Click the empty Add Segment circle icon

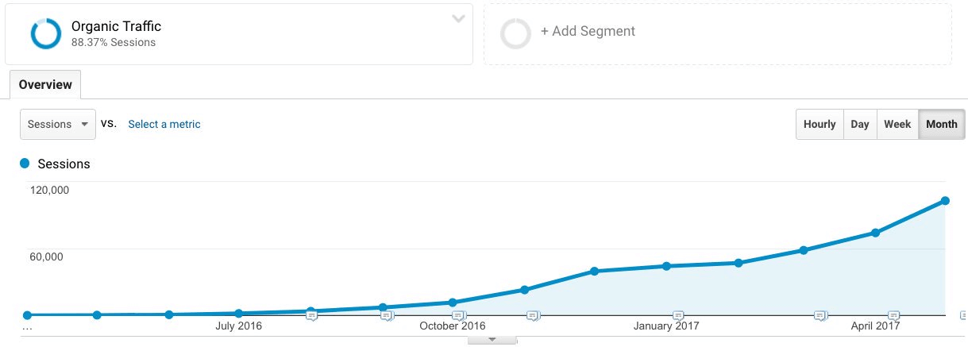point(515,34)
